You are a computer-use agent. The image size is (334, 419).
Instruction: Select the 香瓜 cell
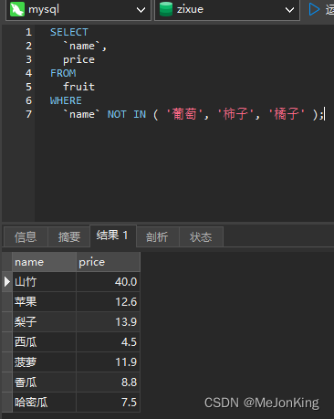pyautogui.click(x=44, y=382)
